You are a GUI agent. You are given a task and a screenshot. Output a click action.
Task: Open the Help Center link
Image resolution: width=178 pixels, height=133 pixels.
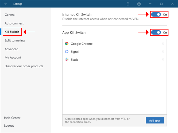pyautogui.click(x=12, y=118)
